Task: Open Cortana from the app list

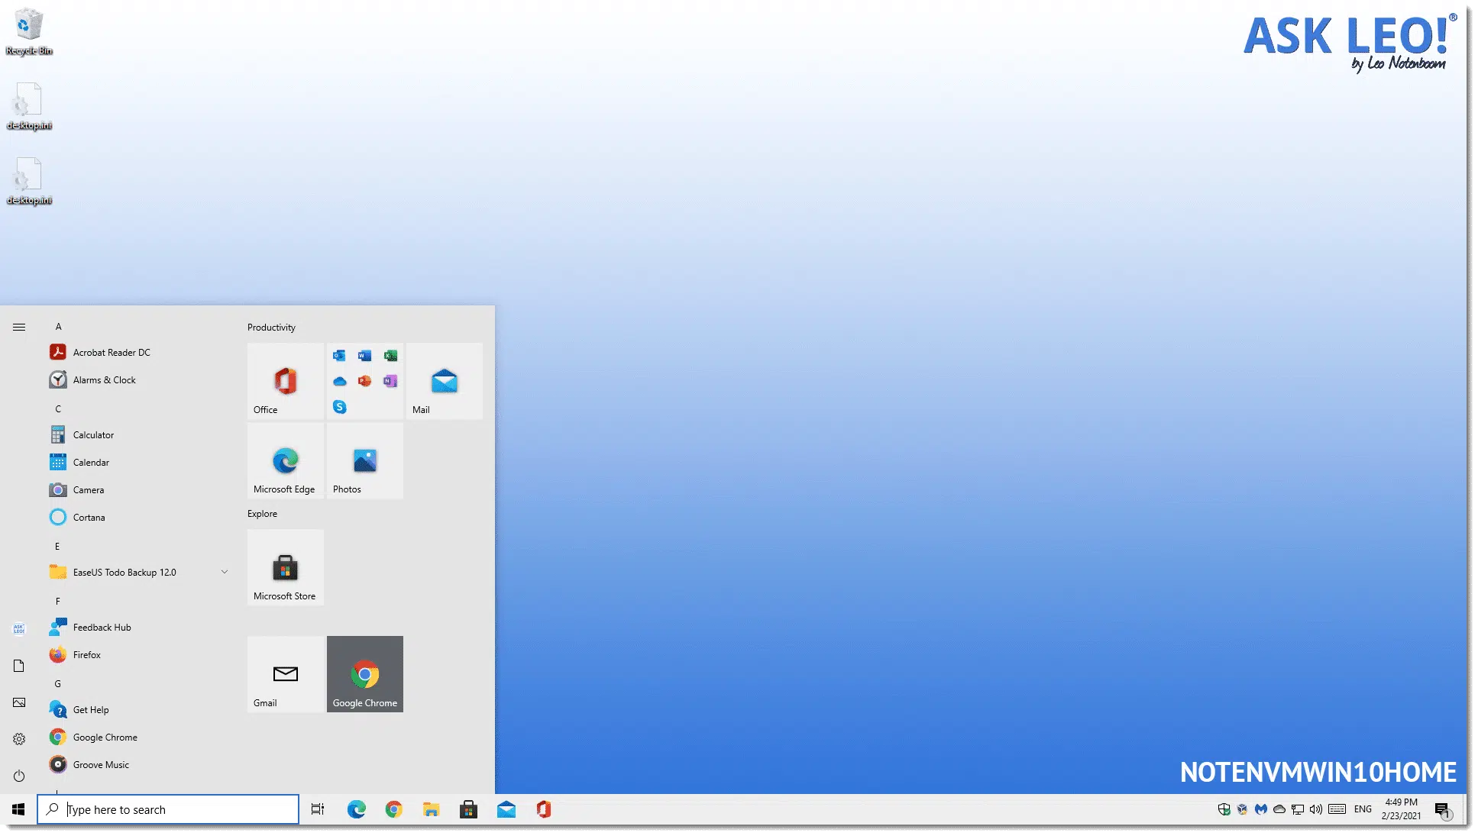Action: tap(137, 517)
